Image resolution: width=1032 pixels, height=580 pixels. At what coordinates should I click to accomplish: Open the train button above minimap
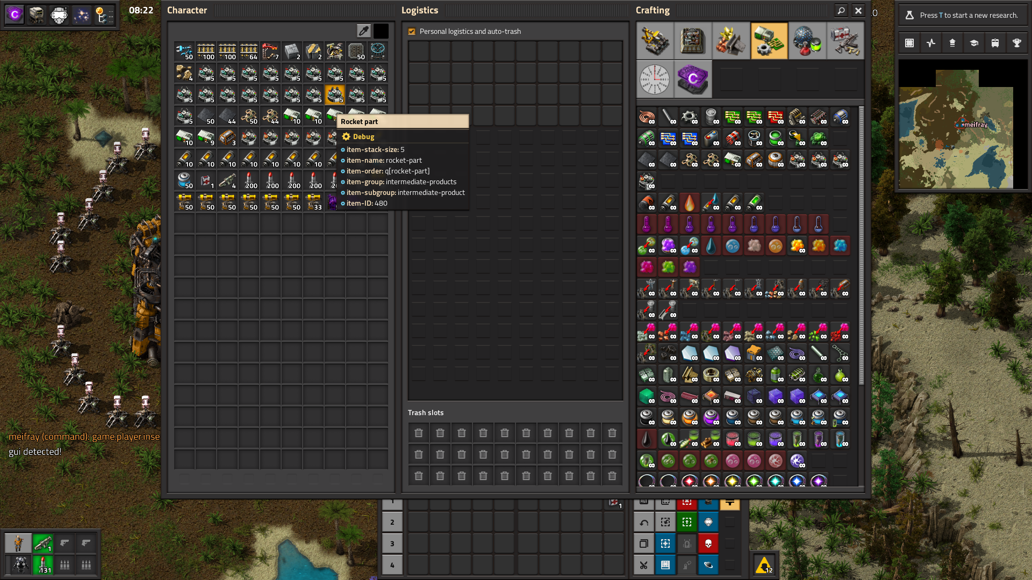click(x=995, y=43)
